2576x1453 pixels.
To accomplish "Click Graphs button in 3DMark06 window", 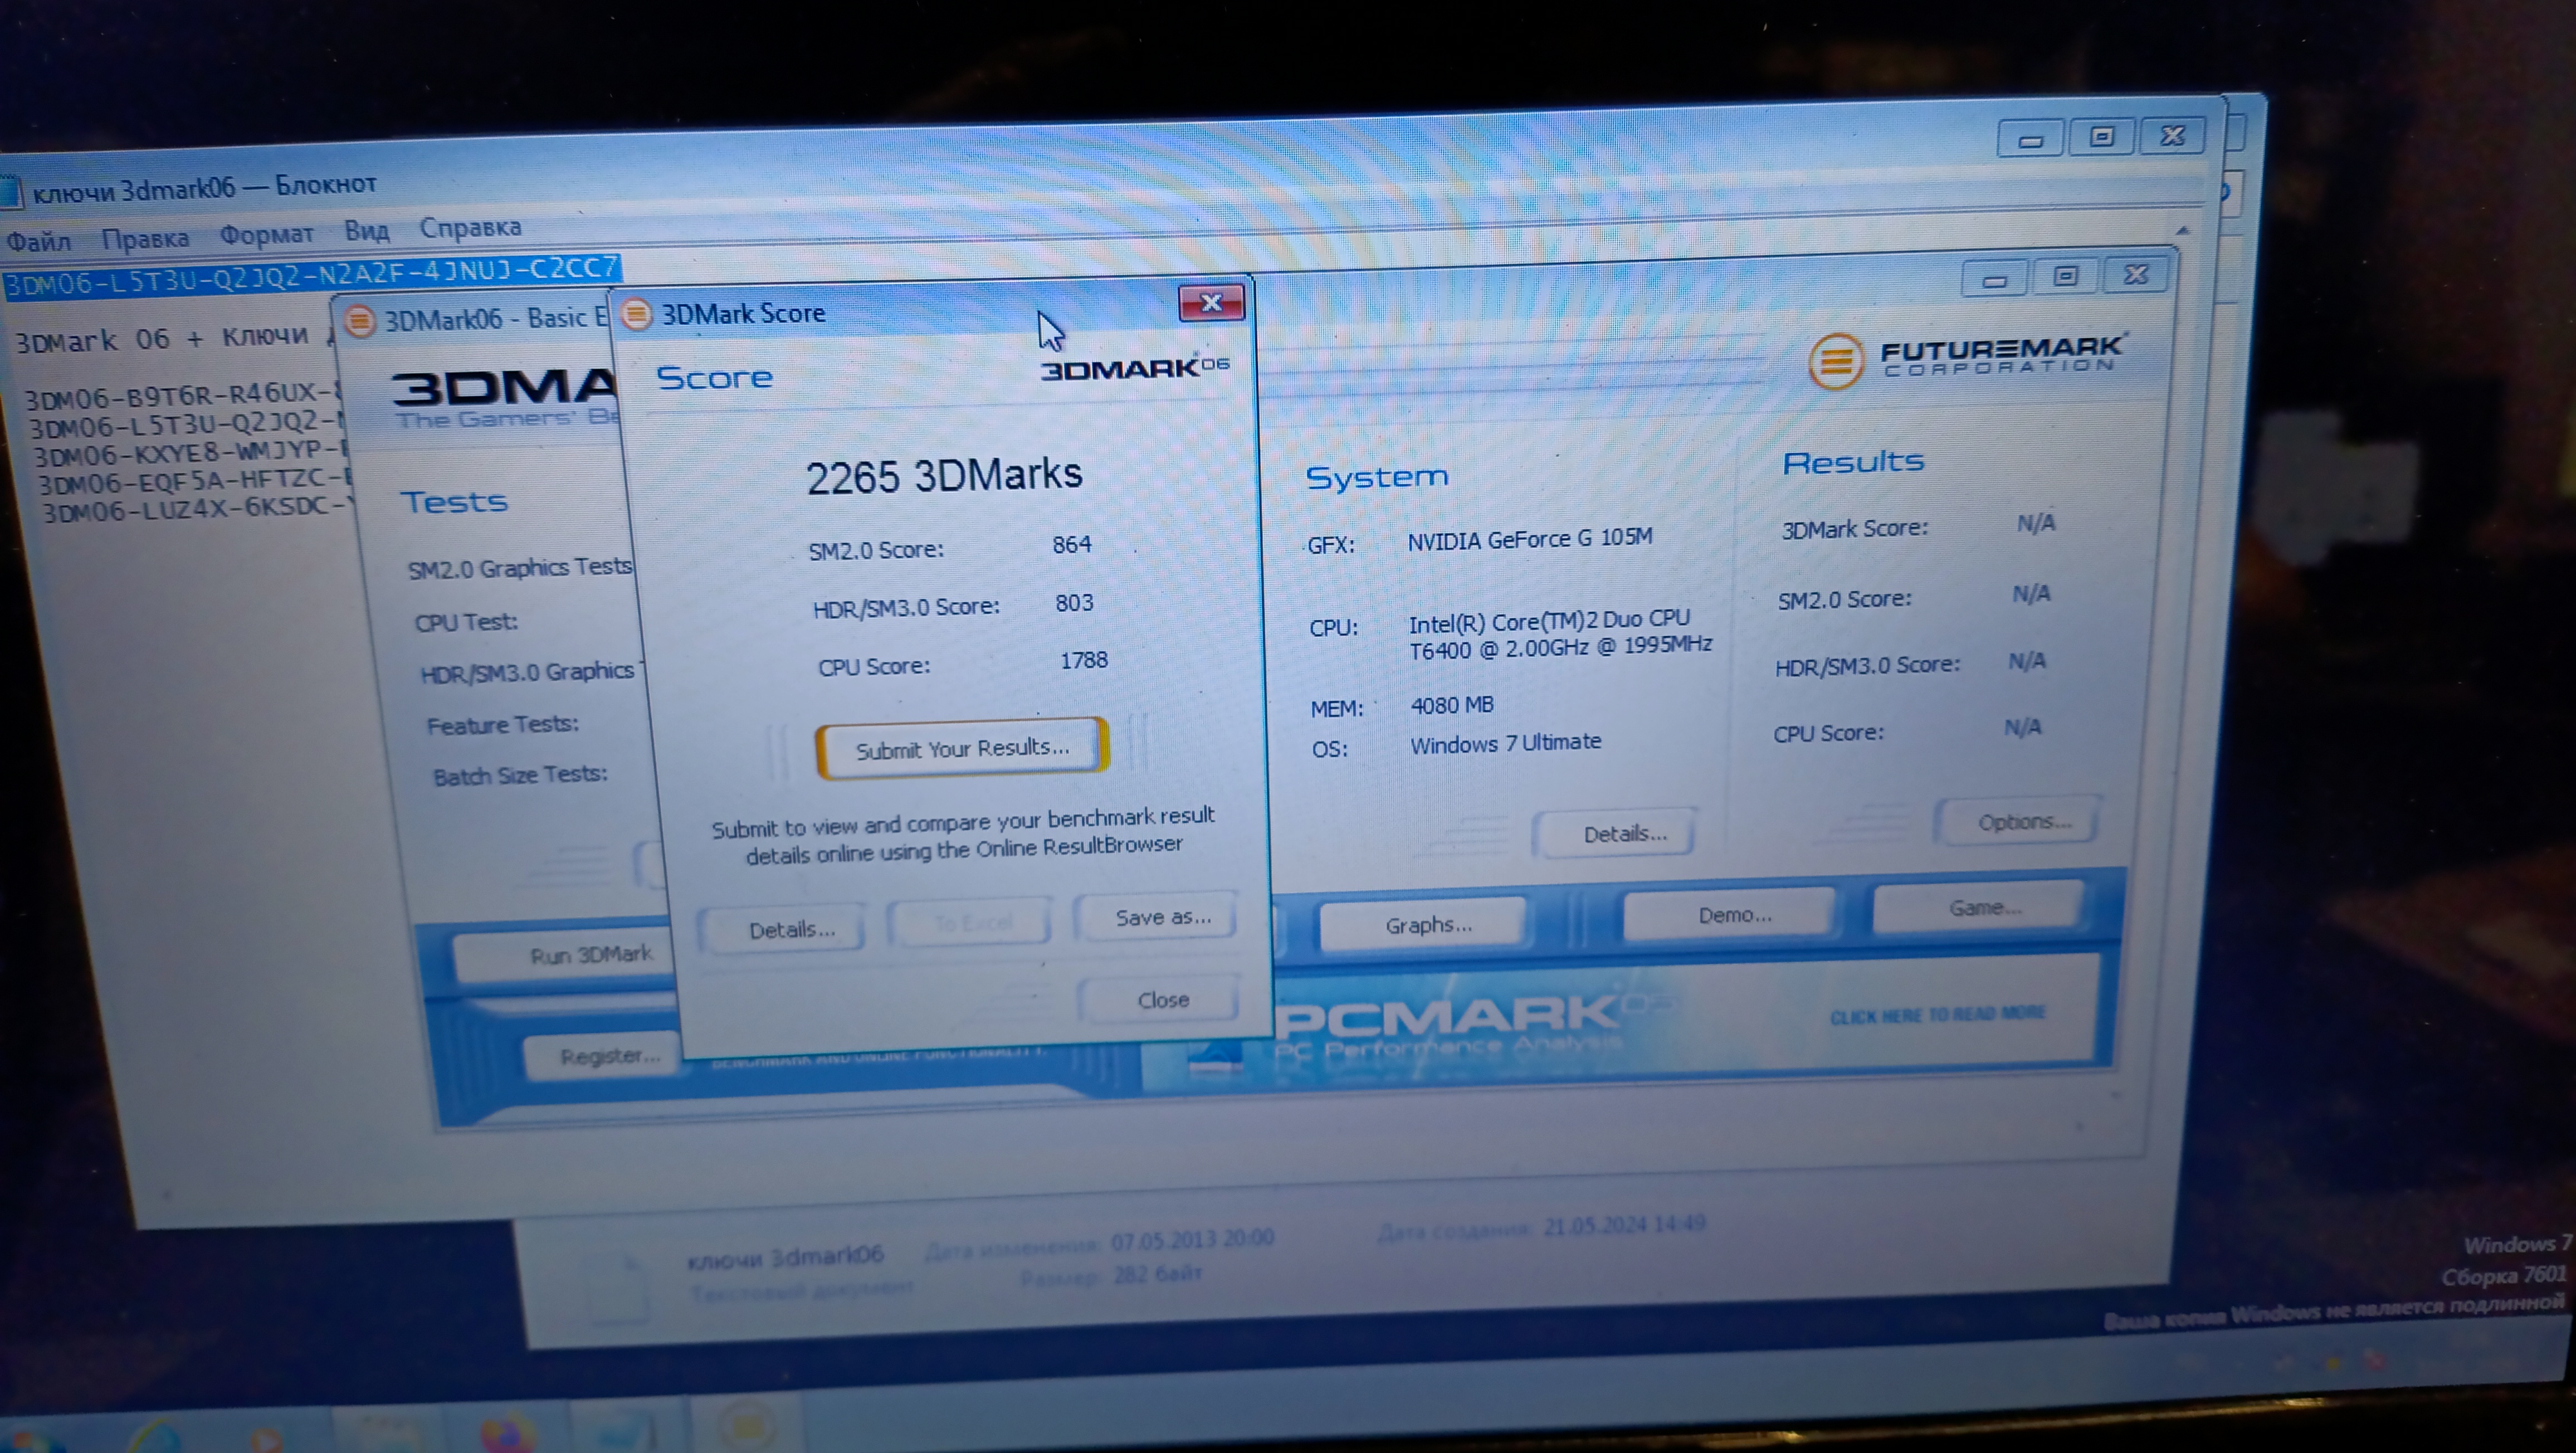I will [x=1428, y=925].
